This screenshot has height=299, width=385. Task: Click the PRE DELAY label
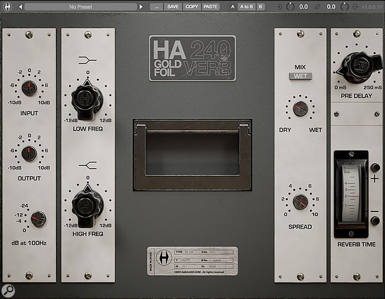[356, 96]
